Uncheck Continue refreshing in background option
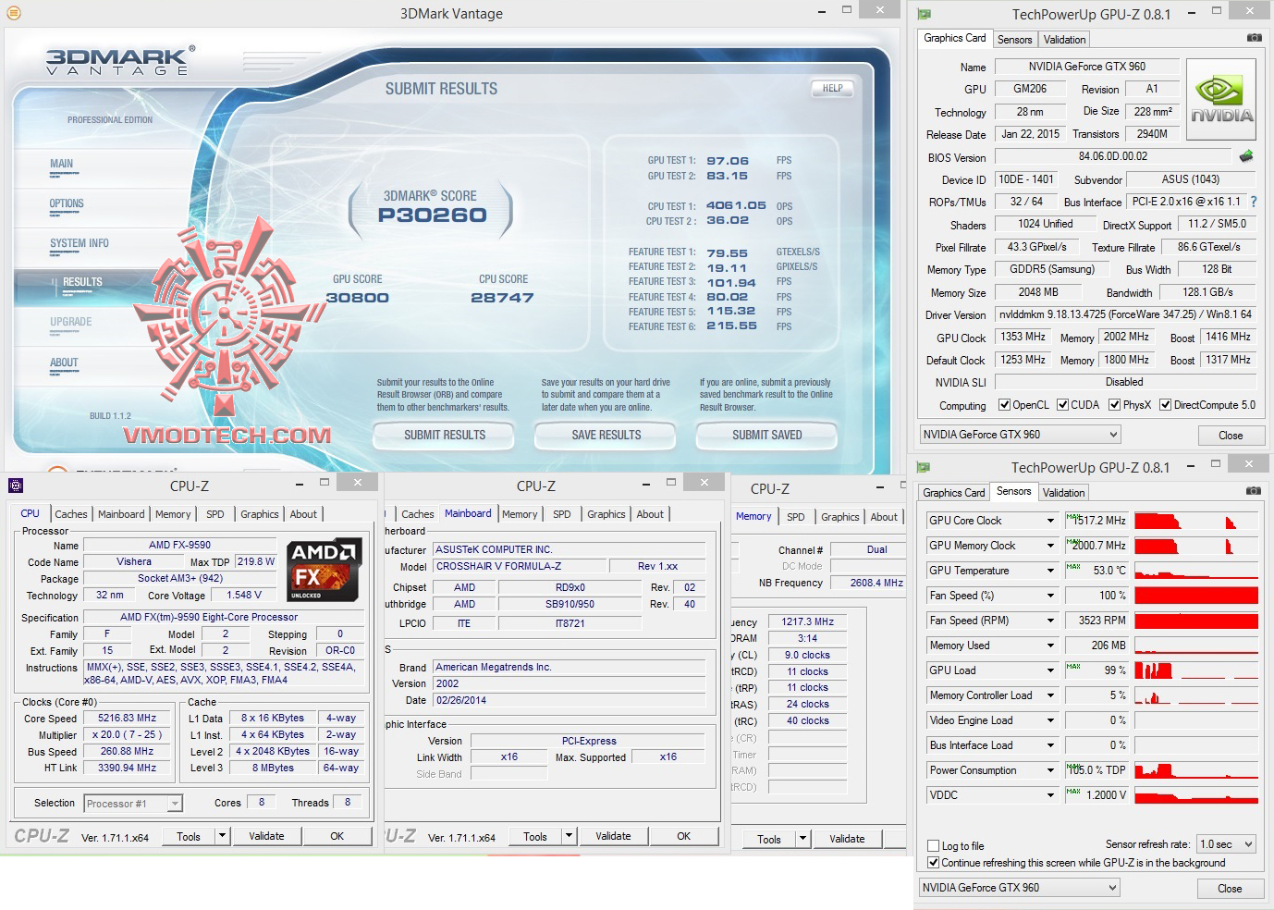 click(x=934, y=863)
